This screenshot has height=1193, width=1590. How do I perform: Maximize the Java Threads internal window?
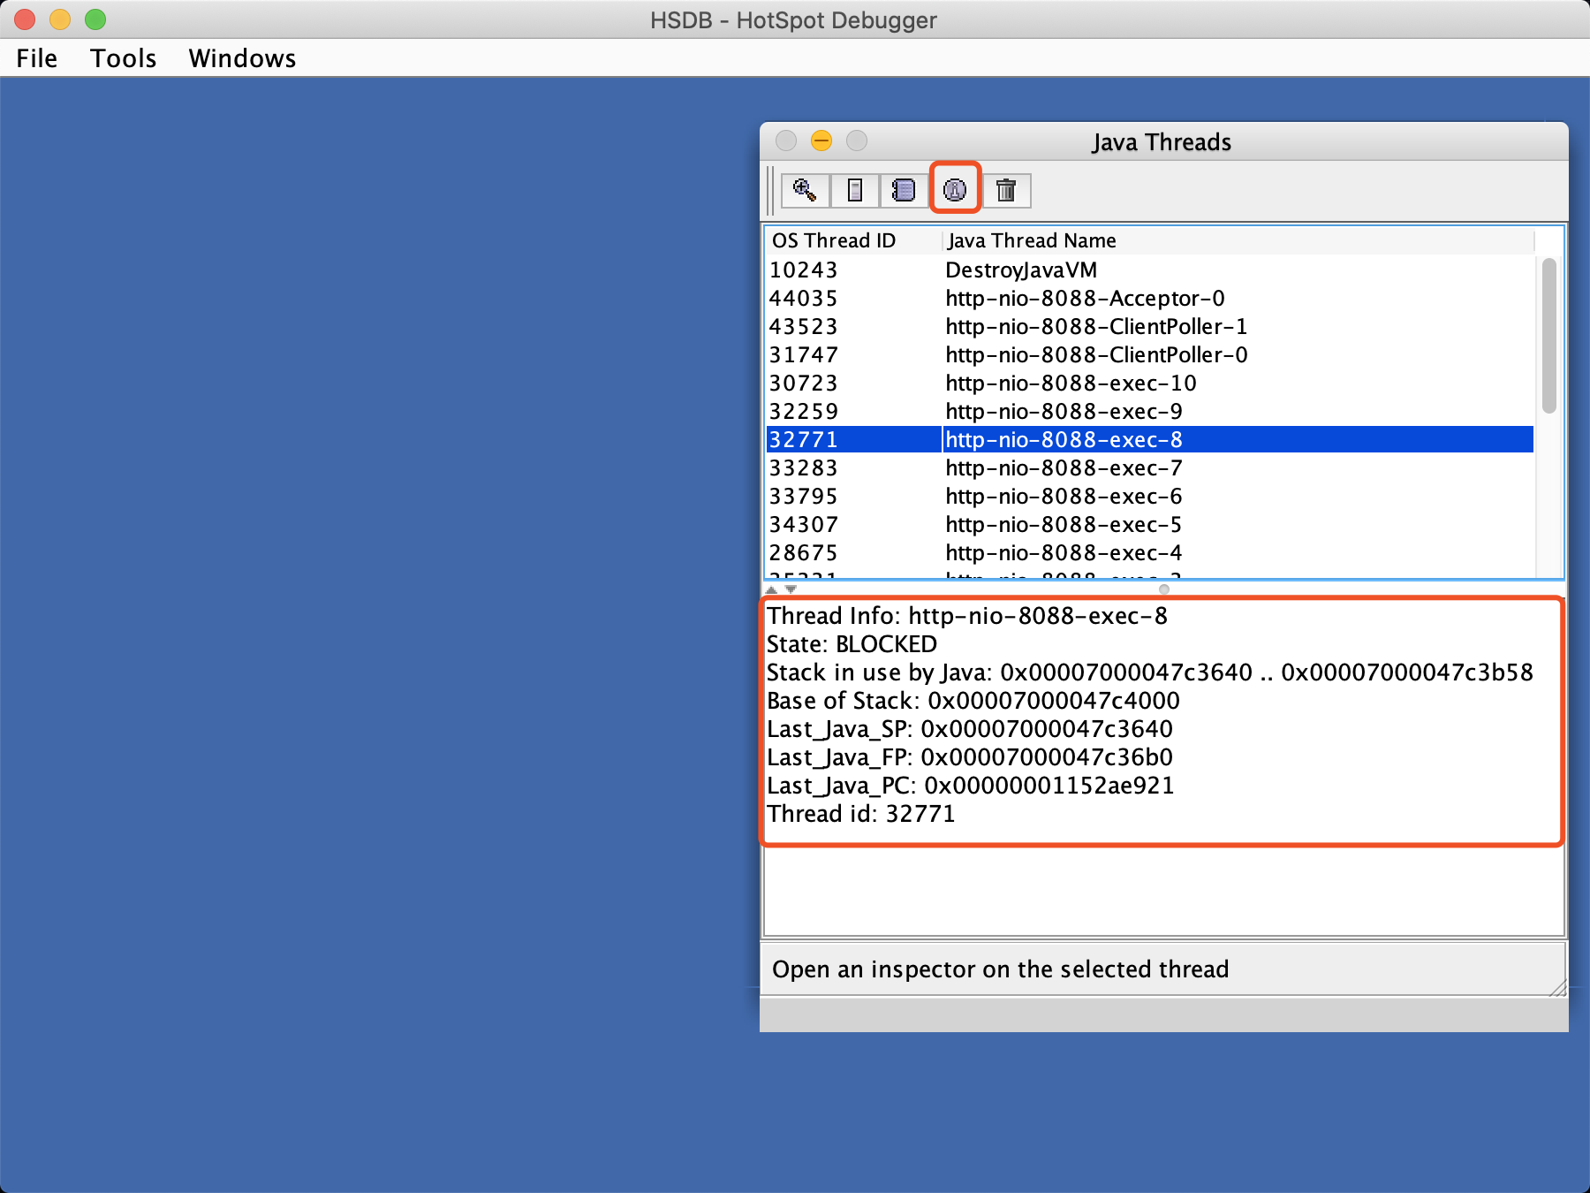click(x=857, y=141)
